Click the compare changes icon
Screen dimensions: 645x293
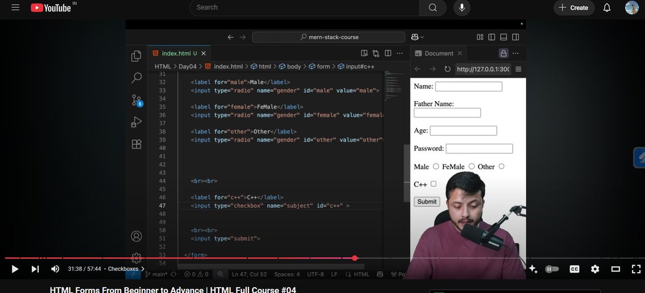tap(376, 53)
